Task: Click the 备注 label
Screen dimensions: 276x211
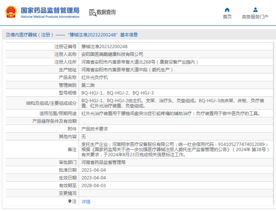Action: point(72,150)
